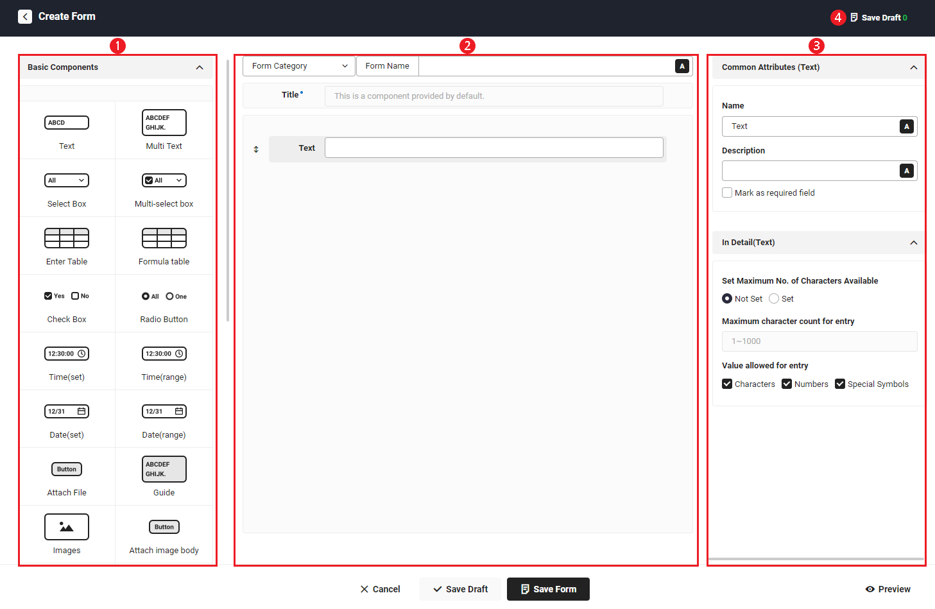The width and height of the screenshot is (935, 609).
Task: Choose the Formula table component icon
Action: tap(164, 238)
